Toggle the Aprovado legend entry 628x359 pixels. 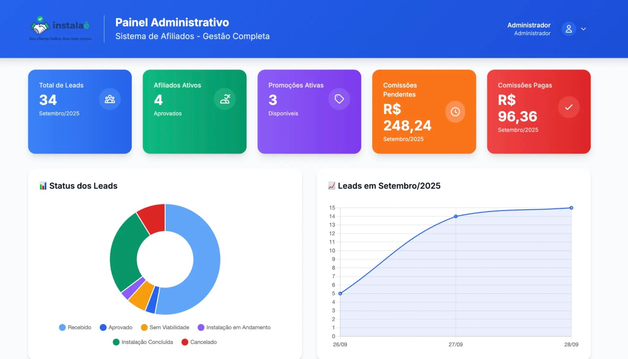point(116,328)
